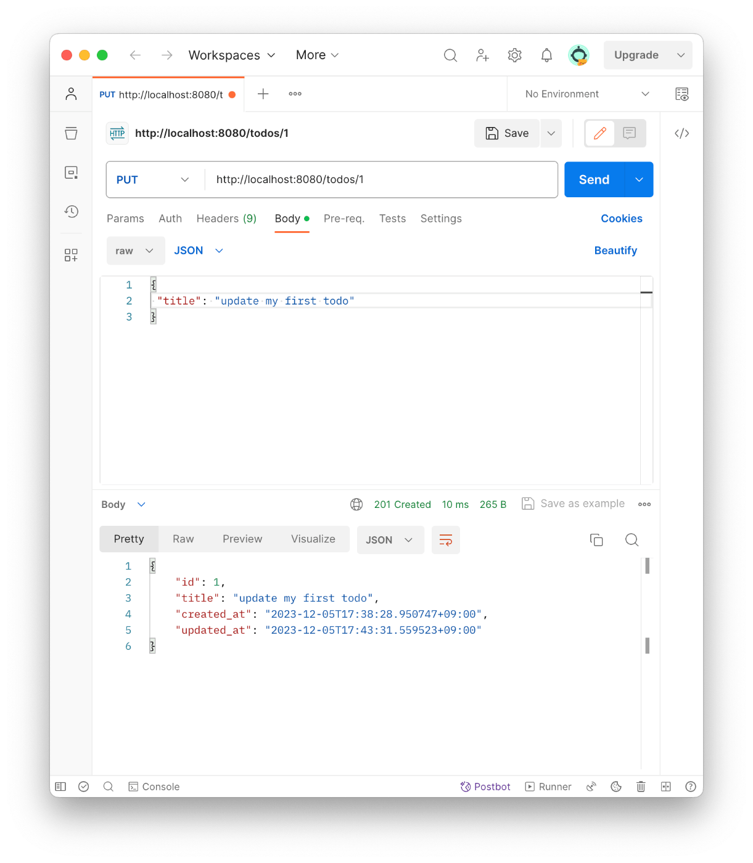Open the Trash in the status bar

point(641,787)
